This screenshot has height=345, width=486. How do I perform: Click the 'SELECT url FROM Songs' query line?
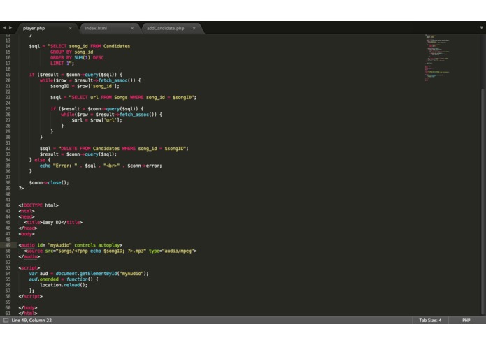(x=123, y=98)
